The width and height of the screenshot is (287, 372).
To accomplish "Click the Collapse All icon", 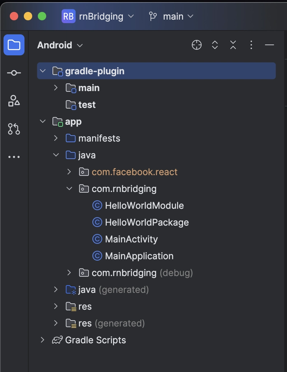I will [x=233, y=45].
